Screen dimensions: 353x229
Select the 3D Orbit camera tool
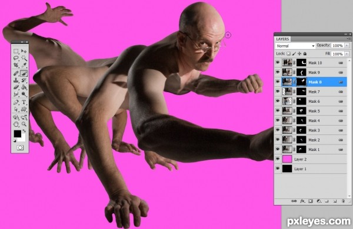pos(24,117)
